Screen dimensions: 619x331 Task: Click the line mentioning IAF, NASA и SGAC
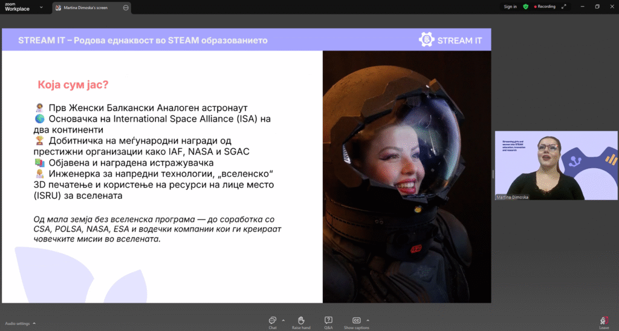[141, 151]
